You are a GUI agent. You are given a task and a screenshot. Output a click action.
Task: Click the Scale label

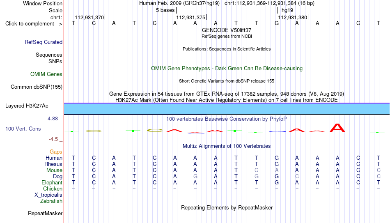(55, 10)
